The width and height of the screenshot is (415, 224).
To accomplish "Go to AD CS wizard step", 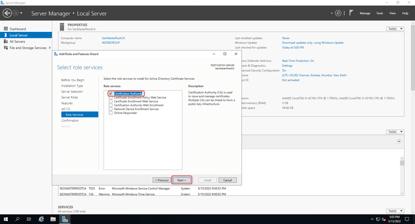I will [66, 109].
